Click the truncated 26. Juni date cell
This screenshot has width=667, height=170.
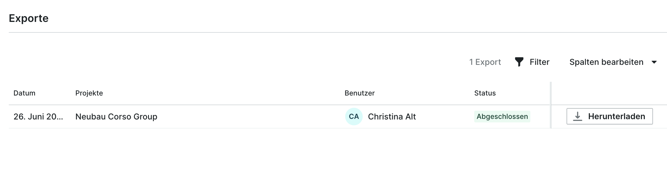click(38, 117)
